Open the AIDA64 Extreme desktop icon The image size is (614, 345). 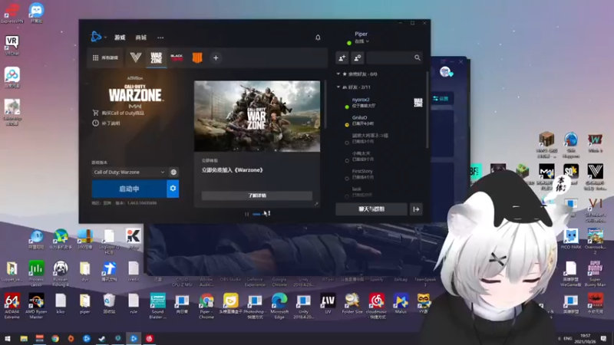coord(12,306)
